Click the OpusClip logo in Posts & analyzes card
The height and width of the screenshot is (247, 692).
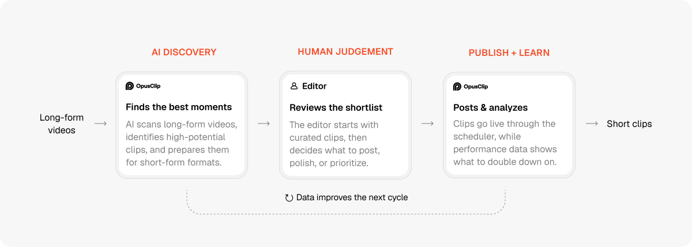pos(471,87)
